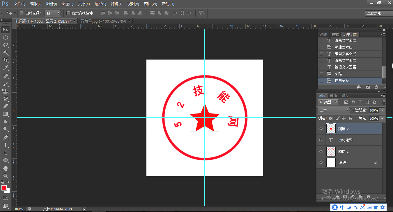
Task: Select the Move tool in the toolbox
Action: click(x=6, y=30)
